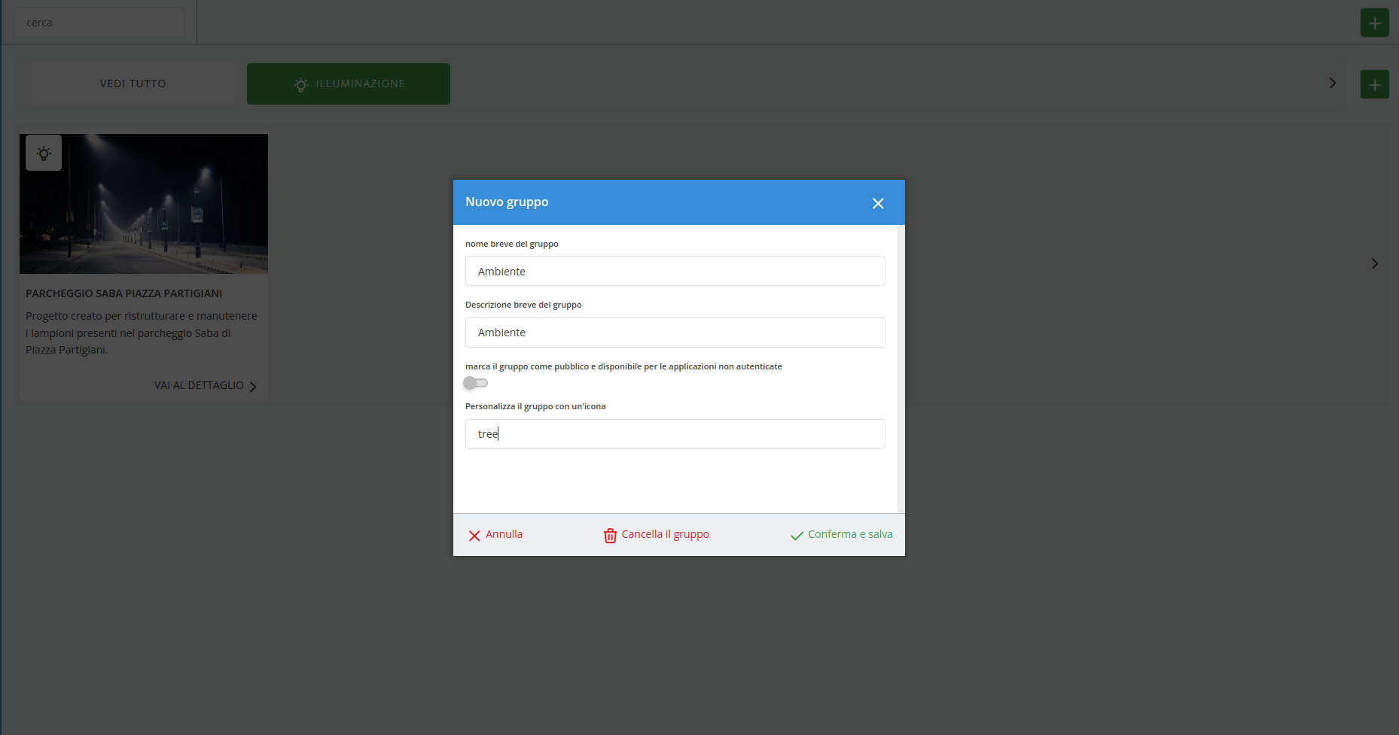Click the green checkmark icon in dialog footer

pos(797,536)
